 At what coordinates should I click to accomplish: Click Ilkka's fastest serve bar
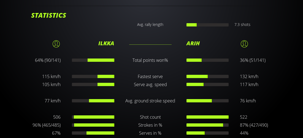(93, 76)
